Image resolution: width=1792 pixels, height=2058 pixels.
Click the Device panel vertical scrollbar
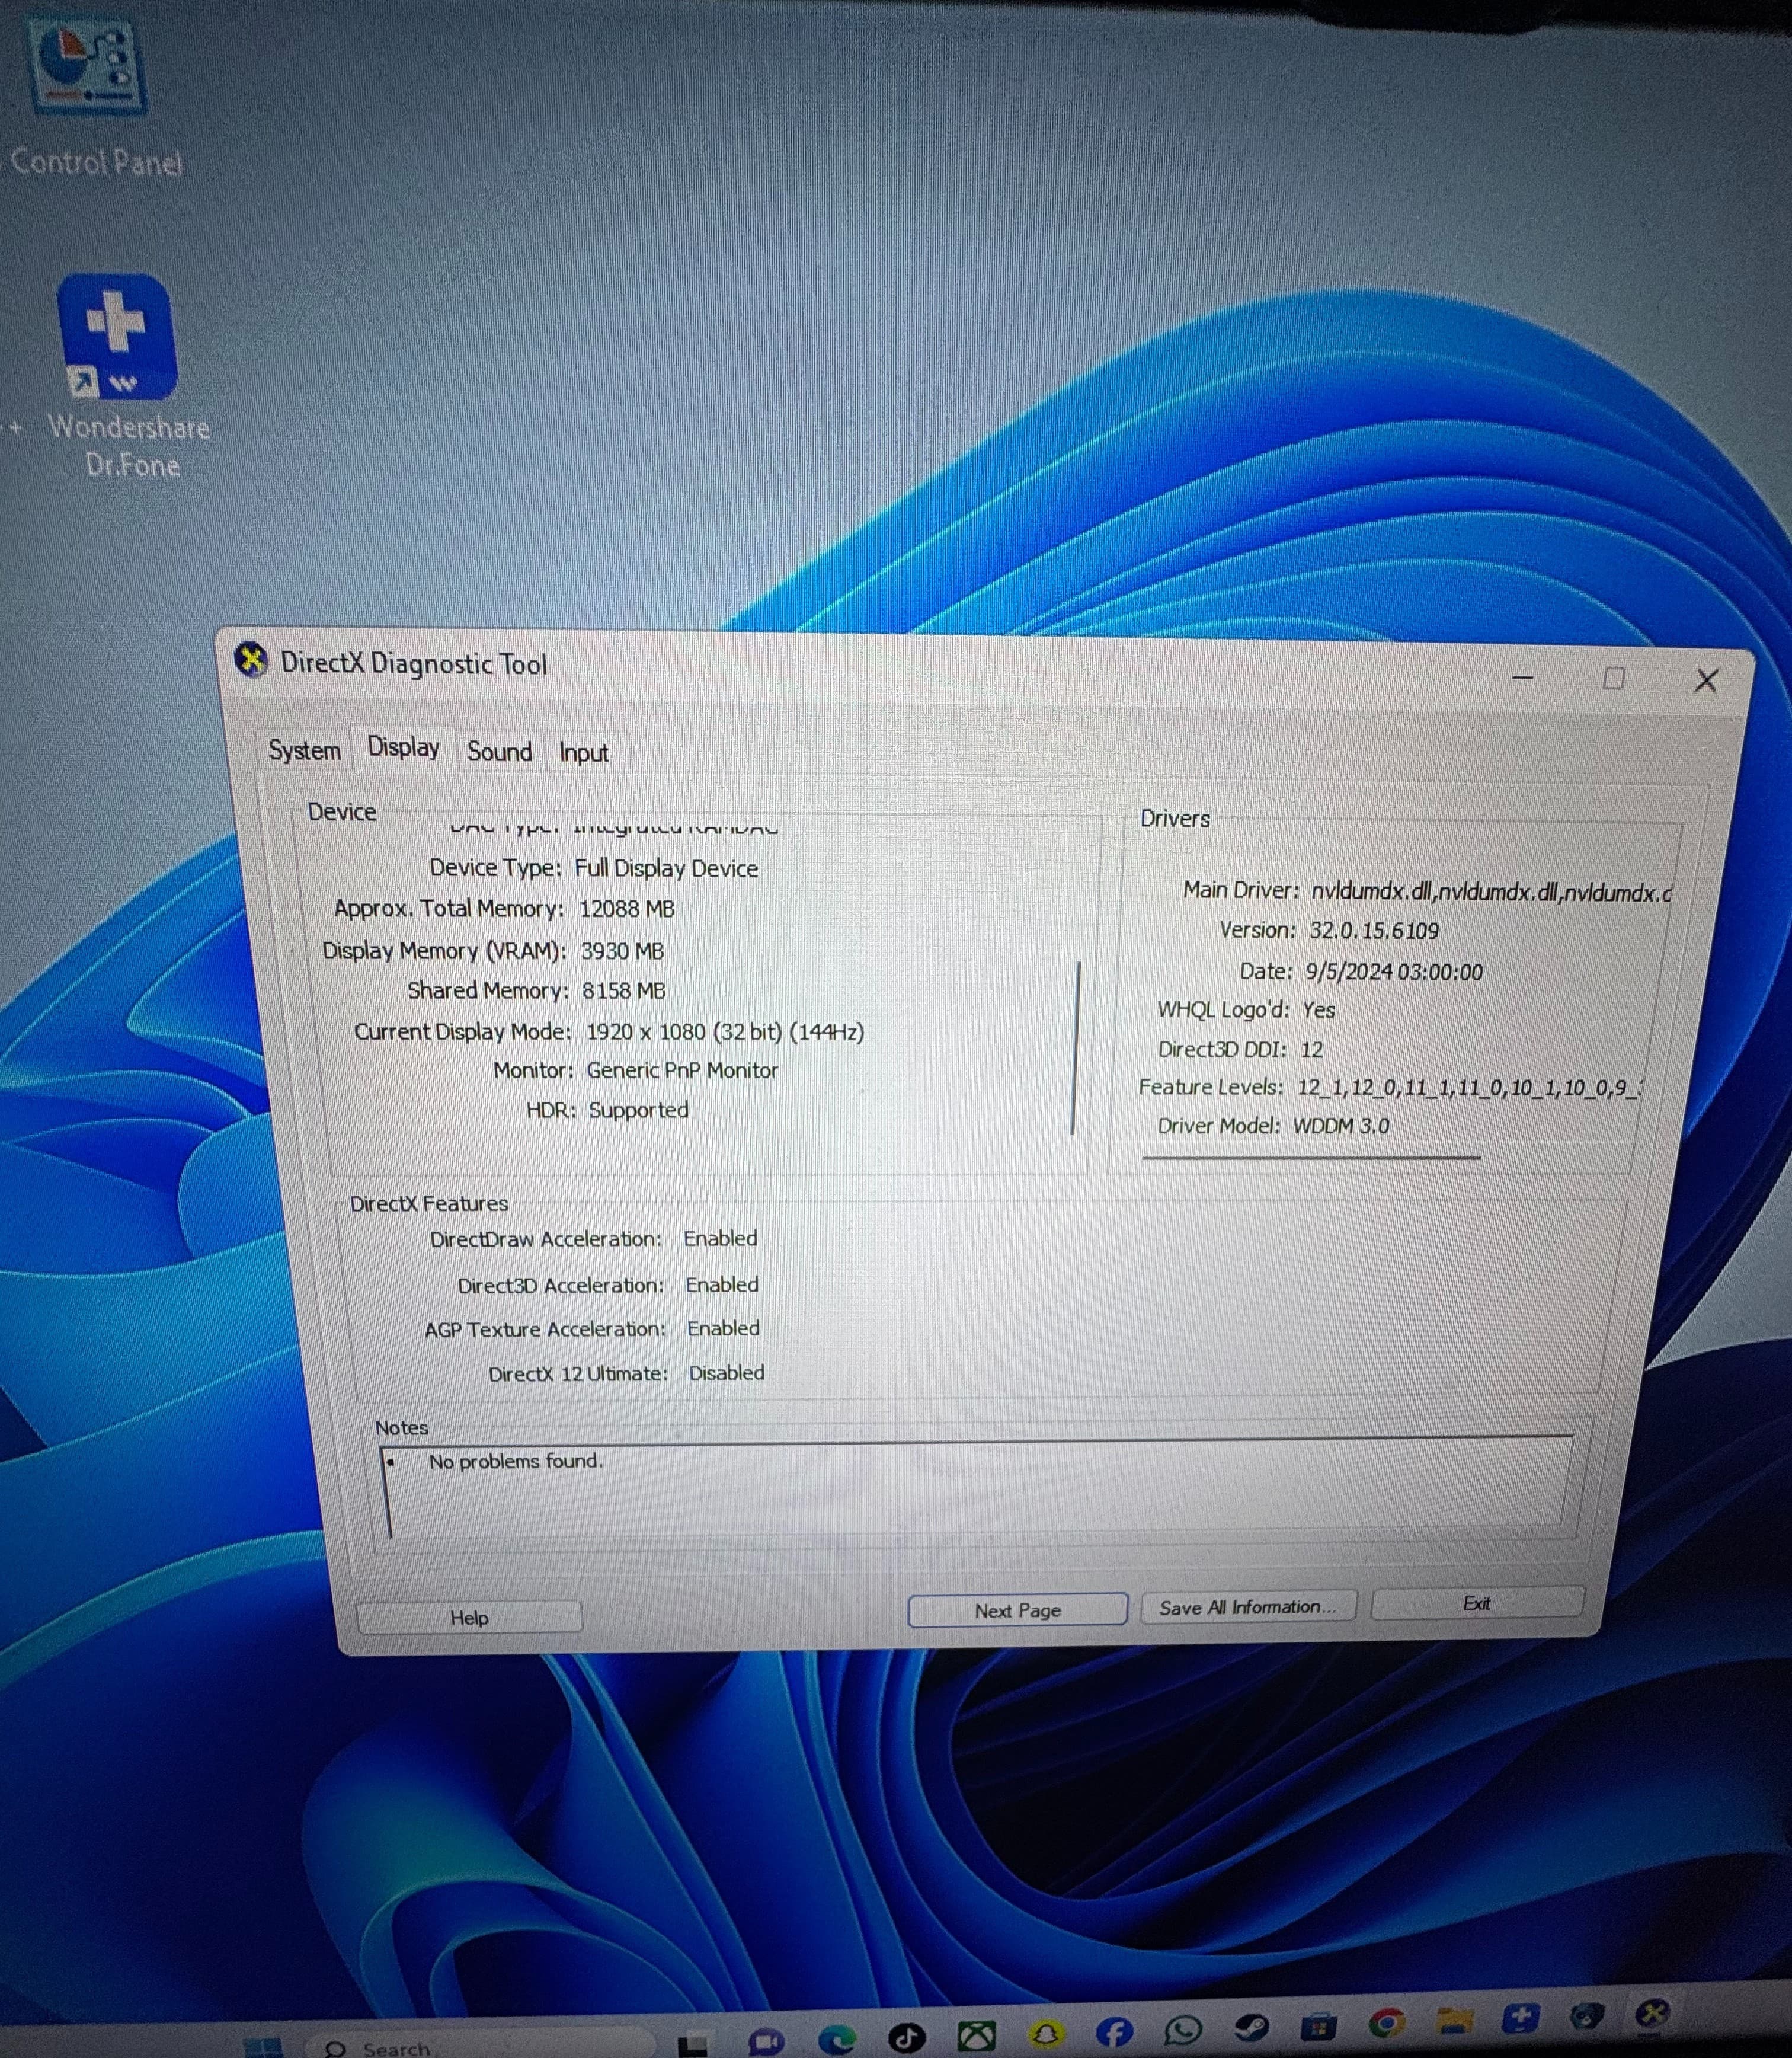1076,1047
